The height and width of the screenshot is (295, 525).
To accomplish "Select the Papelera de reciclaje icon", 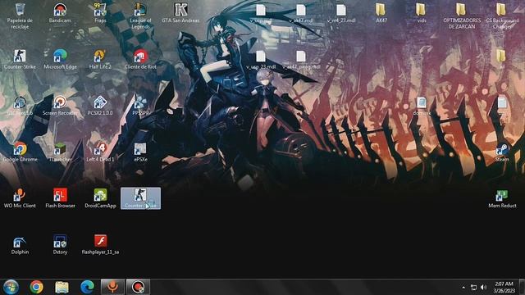I will tap(20, 16).
